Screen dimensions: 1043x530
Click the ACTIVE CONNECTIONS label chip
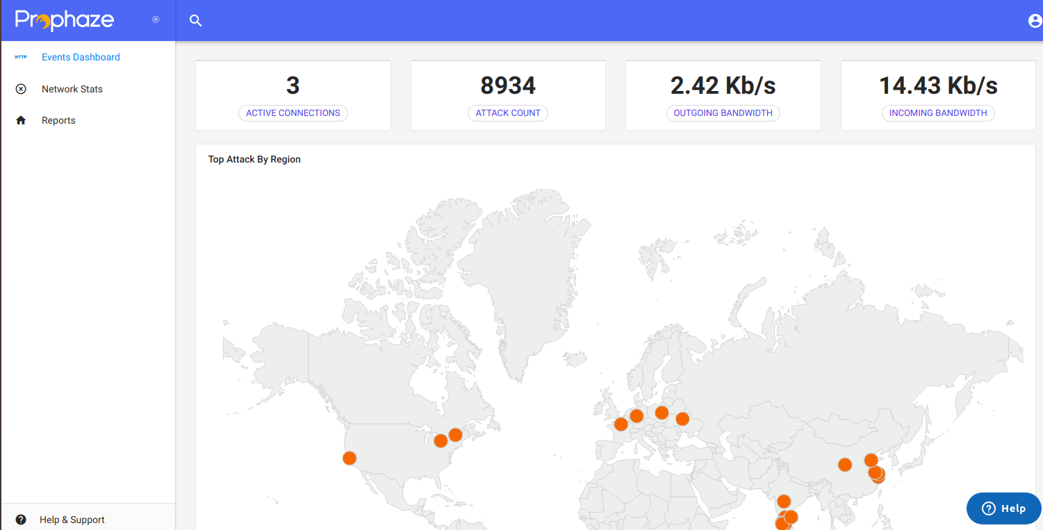click(x=293, y=113)
